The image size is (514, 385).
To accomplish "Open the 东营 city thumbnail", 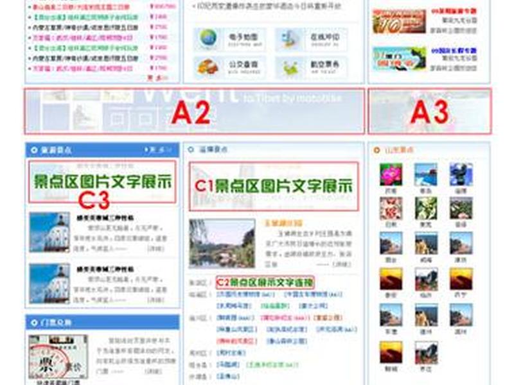I will coord(391,315).
